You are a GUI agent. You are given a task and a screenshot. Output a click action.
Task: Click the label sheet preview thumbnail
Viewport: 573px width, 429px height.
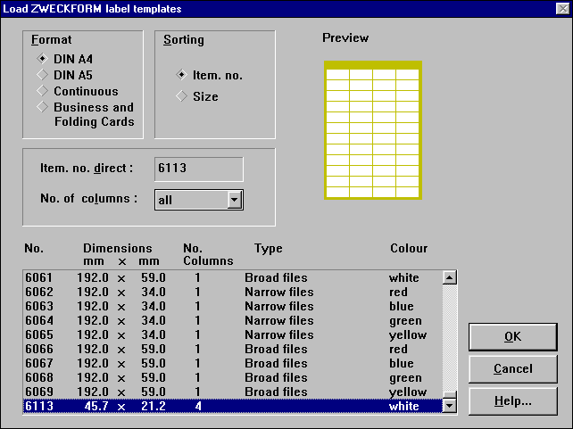pyautogui.click(x=373, y=130)
